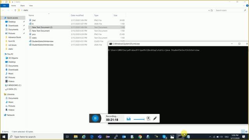Image resolution: width=249 pixels, height=140 pixels.
Task: Click the static breadcrumb in the address bar
Action: point(26,10)
